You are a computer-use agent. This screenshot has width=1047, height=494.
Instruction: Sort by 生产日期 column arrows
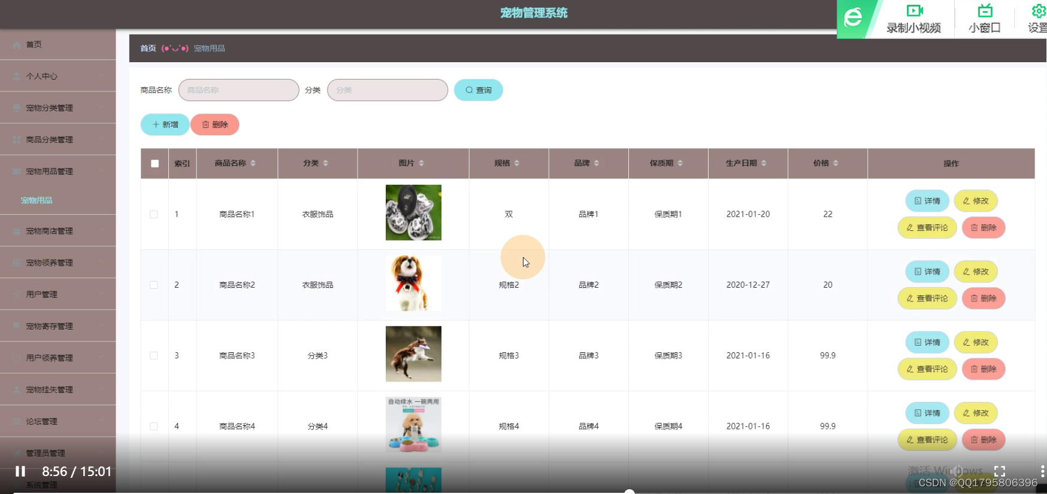763,163
